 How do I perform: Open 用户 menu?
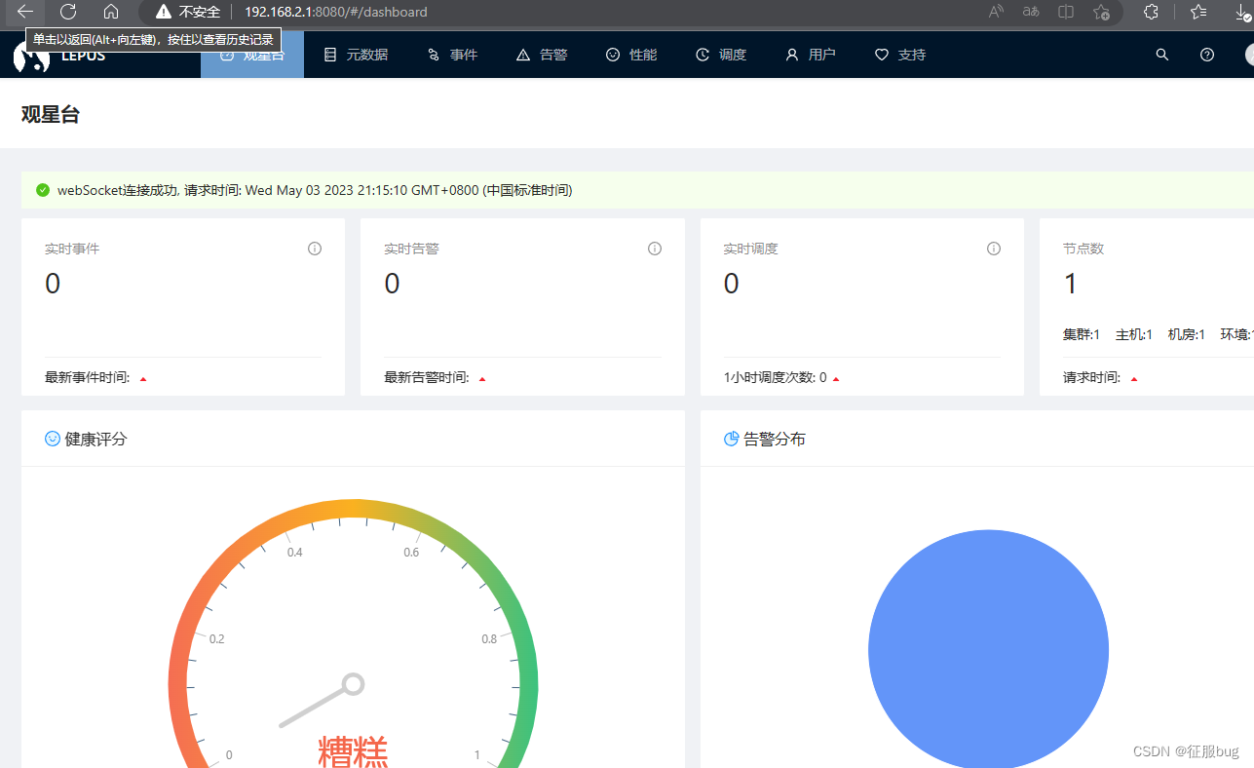pyautogui.click(x=811, y=55)
